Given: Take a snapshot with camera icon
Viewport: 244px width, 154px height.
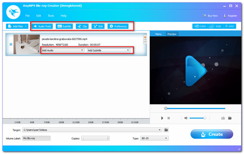Looking at the screenshot, I should click(223, 118).
